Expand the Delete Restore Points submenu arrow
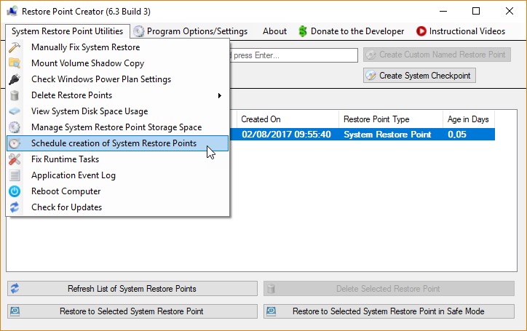 [x=220, y=95]
